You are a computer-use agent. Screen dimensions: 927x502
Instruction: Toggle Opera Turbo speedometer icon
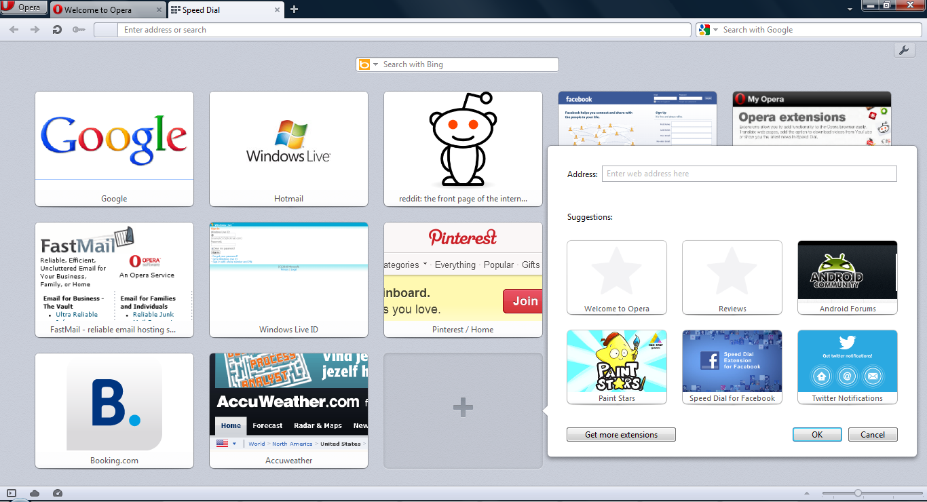click(x=58, y=493)
